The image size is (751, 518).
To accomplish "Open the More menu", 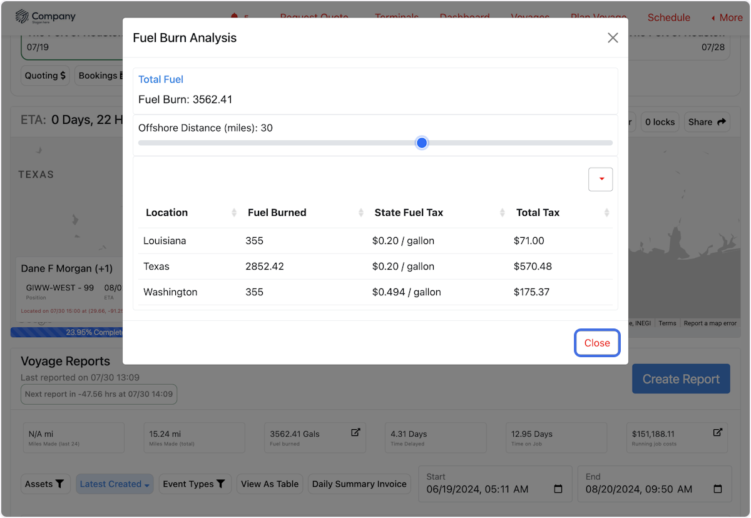I will pyautogui.click(x=727, y=18).
